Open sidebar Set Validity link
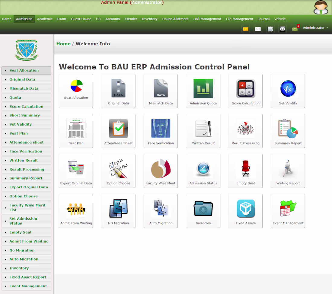The width and height of the screenshot is (332, 294). point(26,124)
